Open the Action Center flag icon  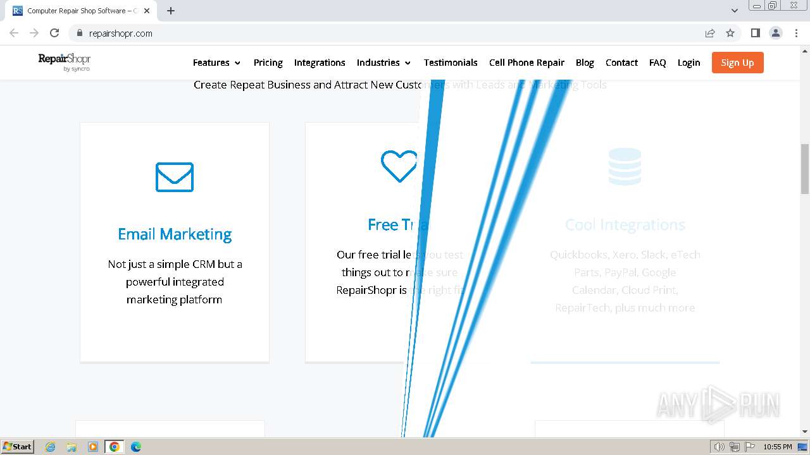750,447
